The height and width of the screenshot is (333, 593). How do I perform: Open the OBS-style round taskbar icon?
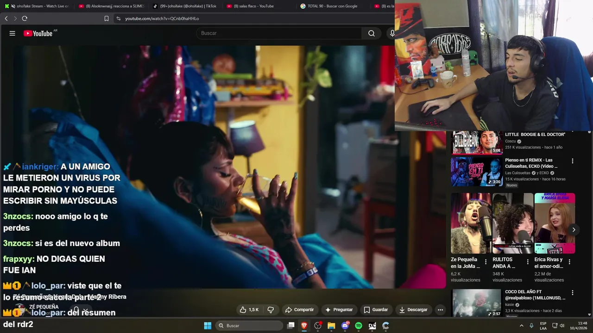(318, 326)
